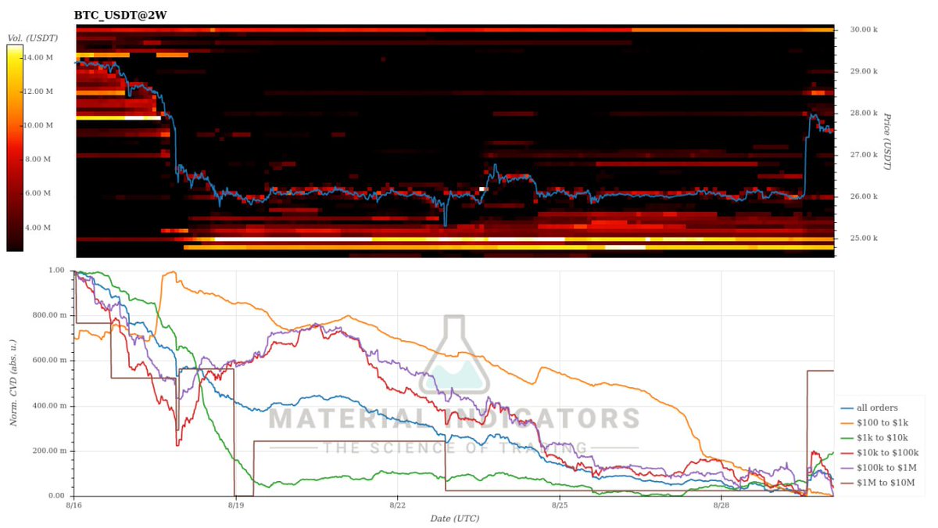Click the 14.00 M colorbar label
938x528 pixels.
point(38,57)
